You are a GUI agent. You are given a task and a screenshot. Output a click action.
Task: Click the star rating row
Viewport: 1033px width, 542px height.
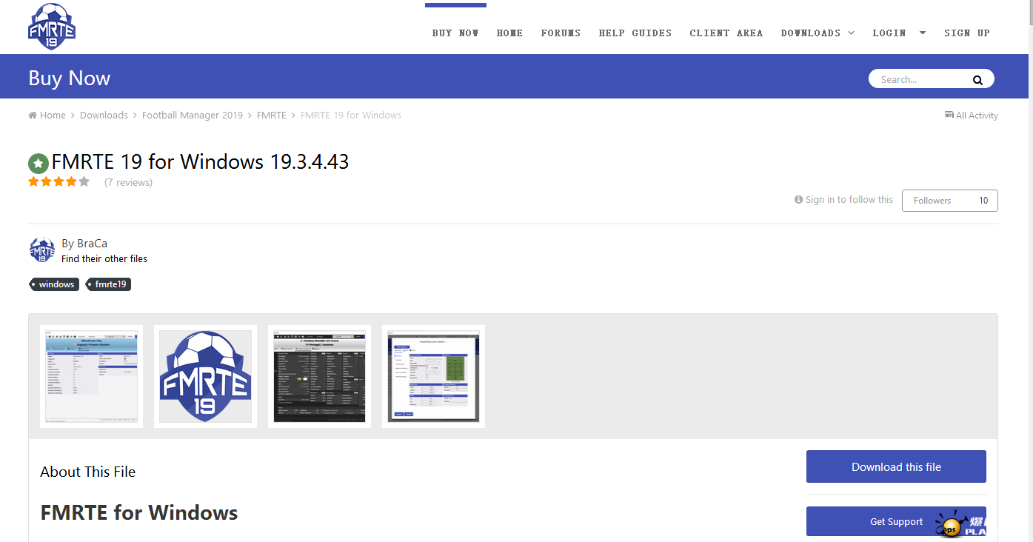click(59, 181)
